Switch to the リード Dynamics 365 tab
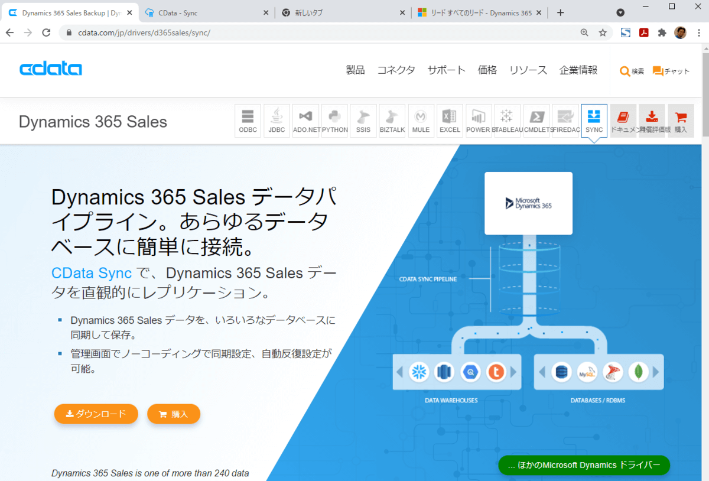This screenshot has height=481, width=709. coord(480,12)
